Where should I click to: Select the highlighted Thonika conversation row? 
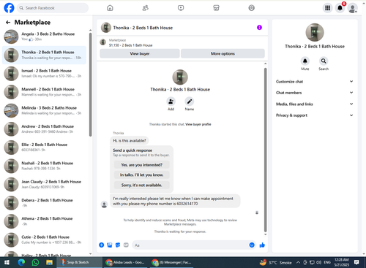click(44, 55)
